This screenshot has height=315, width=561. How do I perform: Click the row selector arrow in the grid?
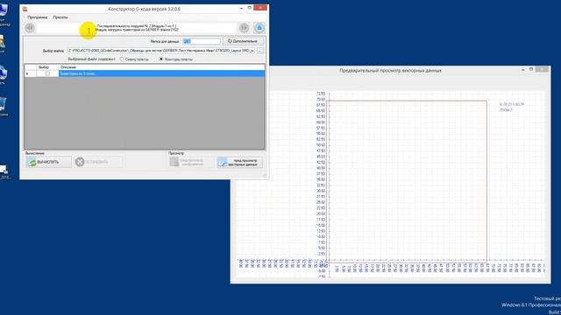[30, 73]
